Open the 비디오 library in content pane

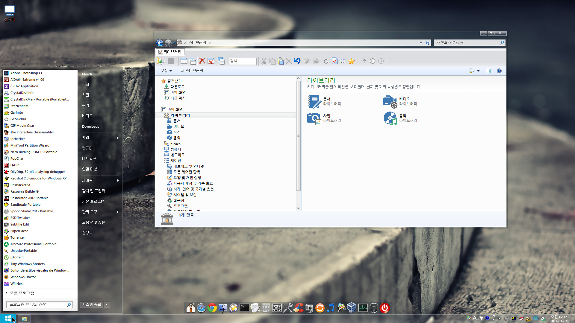coord(400,101)
